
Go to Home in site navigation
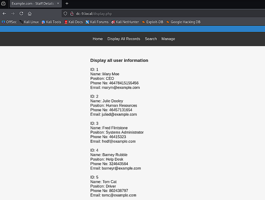(x=98, y=39)
